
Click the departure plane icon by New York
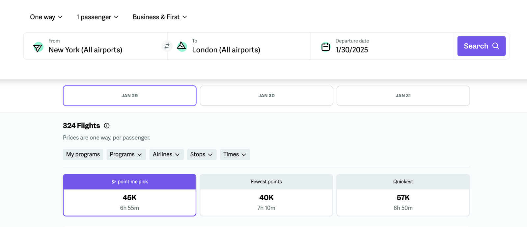[38, 47]
